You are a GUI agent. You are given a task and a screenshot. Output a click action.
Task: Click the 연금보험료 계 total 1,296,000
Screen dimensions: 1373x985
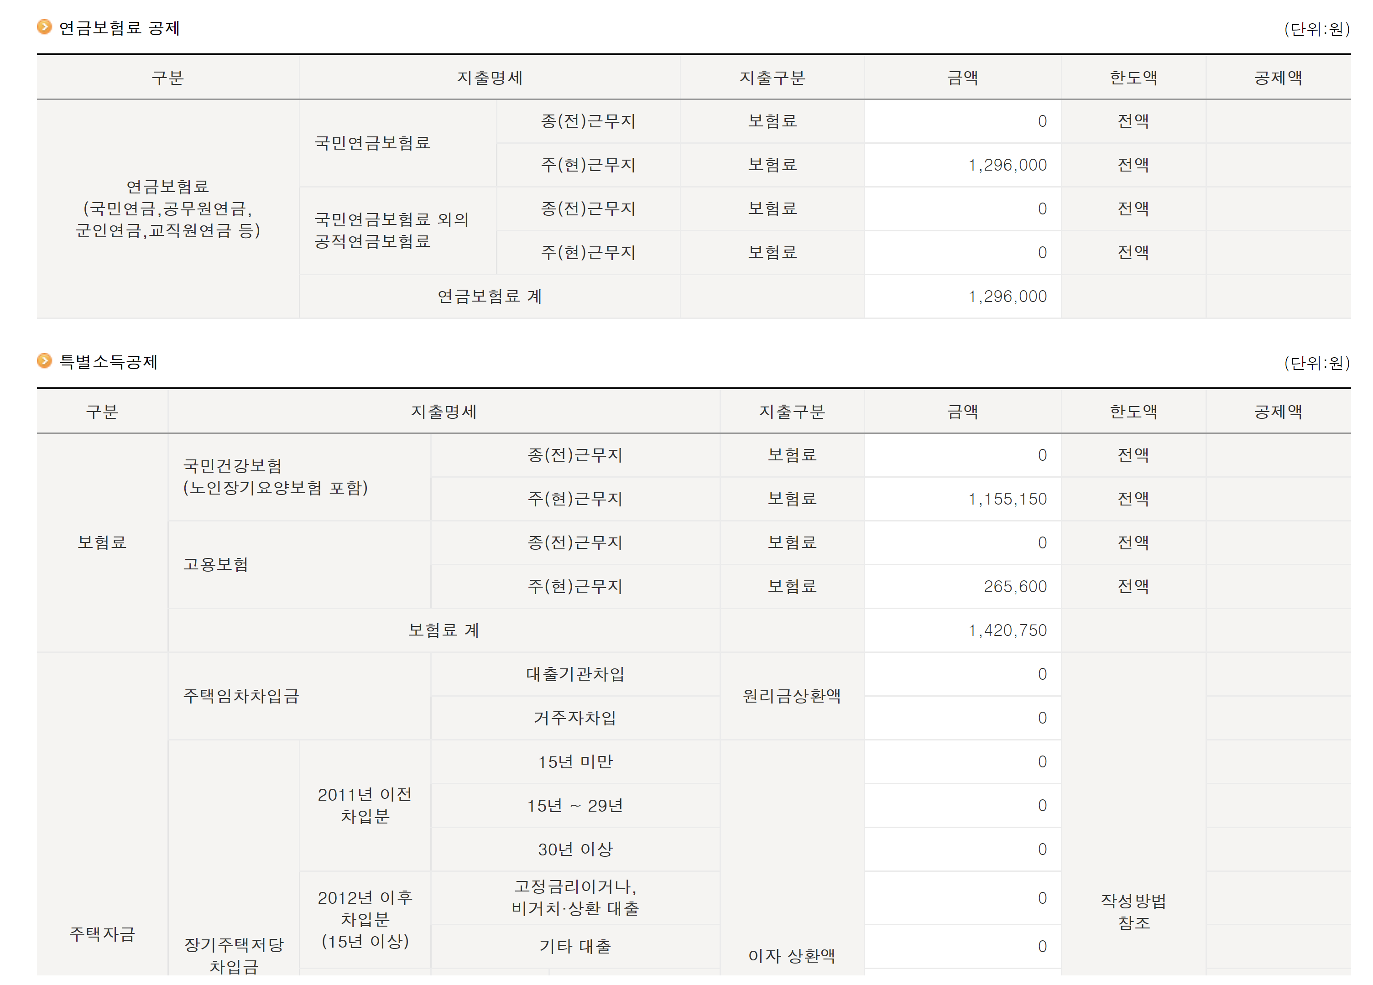click(962, 296)
